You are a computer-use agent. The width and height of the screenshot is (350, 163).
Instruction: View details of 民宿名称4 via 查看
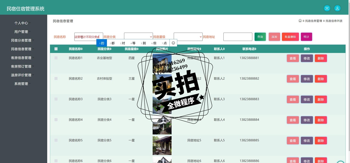tap(293, 120)
